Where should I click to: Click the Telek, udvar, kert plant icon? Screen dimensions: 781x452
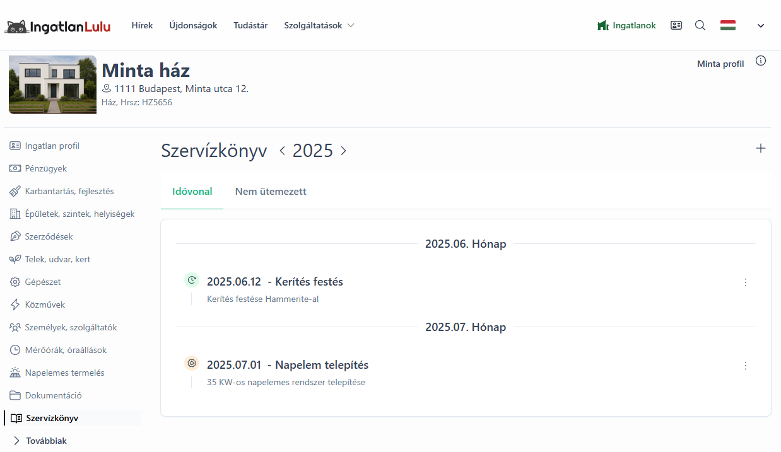click(x=15, y=259)
